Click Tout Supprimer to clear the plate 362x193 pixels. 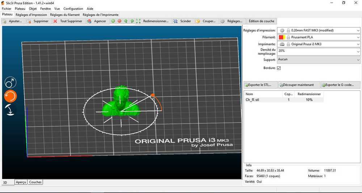pos(68,21)
